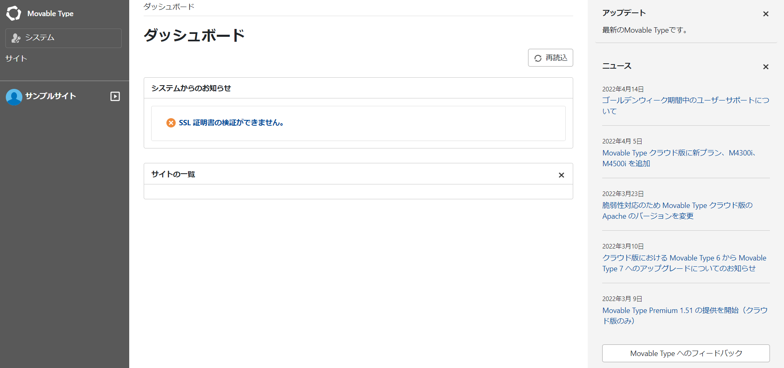Click ダッシュボード breadcrumb text

(x=169, y=7)
